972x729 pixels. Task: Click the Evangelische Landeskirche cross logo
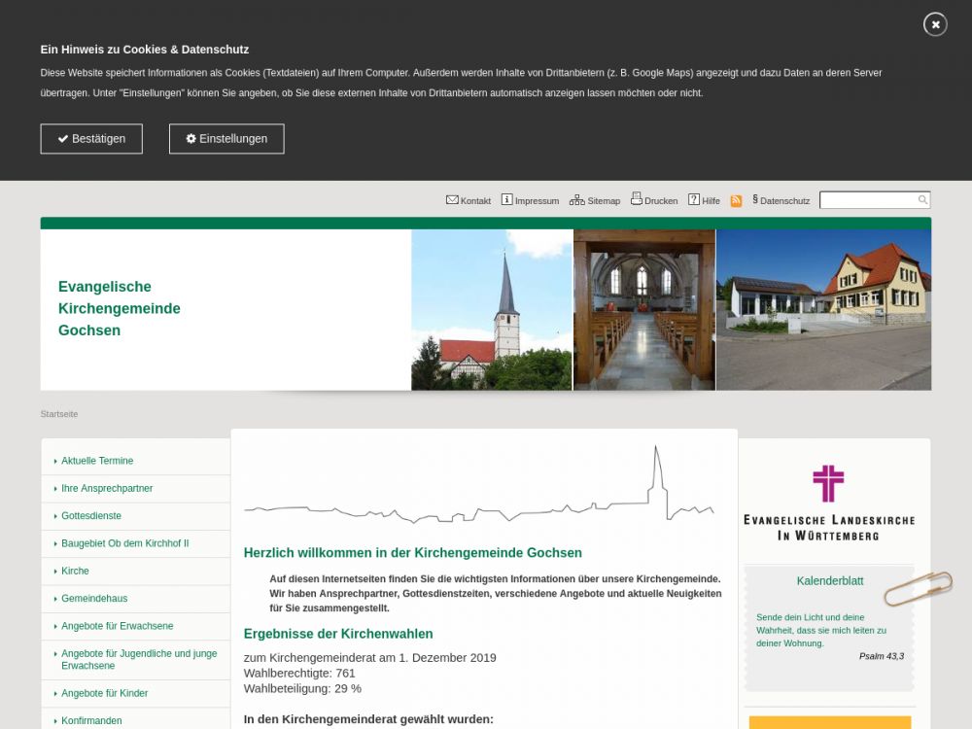(x=828, y=484)
